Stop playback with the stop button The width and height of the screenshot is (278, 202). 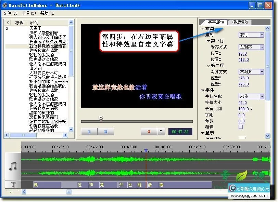coord(106,131)
